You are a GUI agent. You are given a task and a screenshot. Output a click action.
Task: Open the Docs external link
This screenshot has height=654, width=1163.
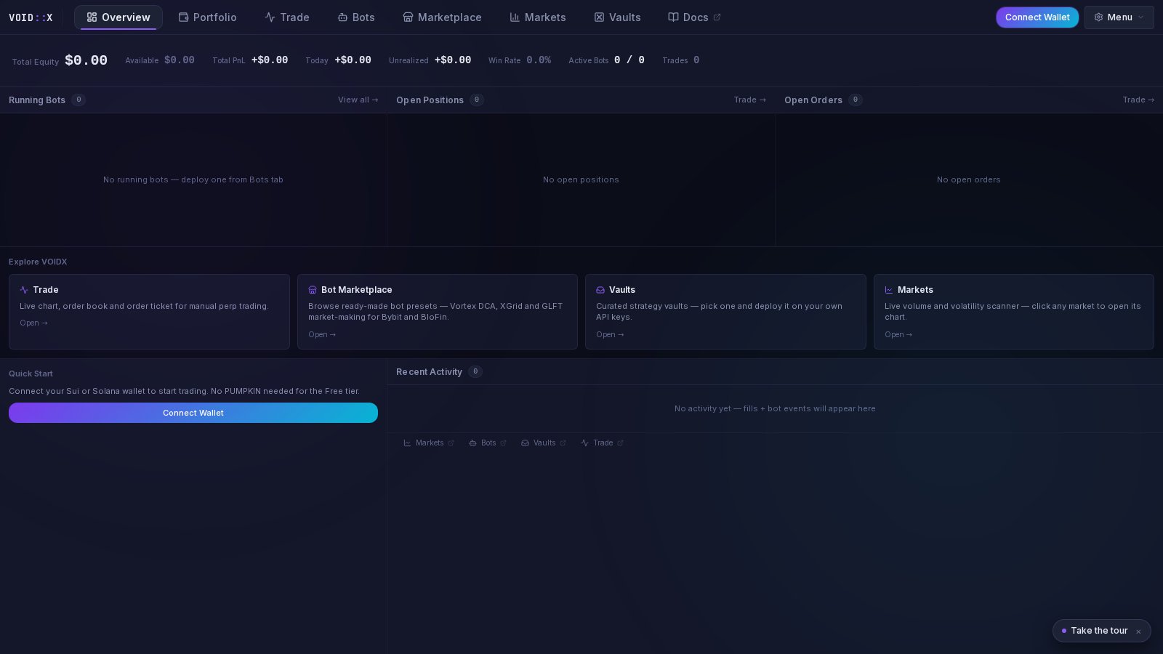coord(694,17)
